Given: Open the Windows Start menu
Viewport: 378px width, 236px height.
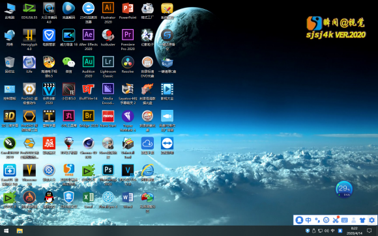Looking at the screenshot, I should [7, 231].
